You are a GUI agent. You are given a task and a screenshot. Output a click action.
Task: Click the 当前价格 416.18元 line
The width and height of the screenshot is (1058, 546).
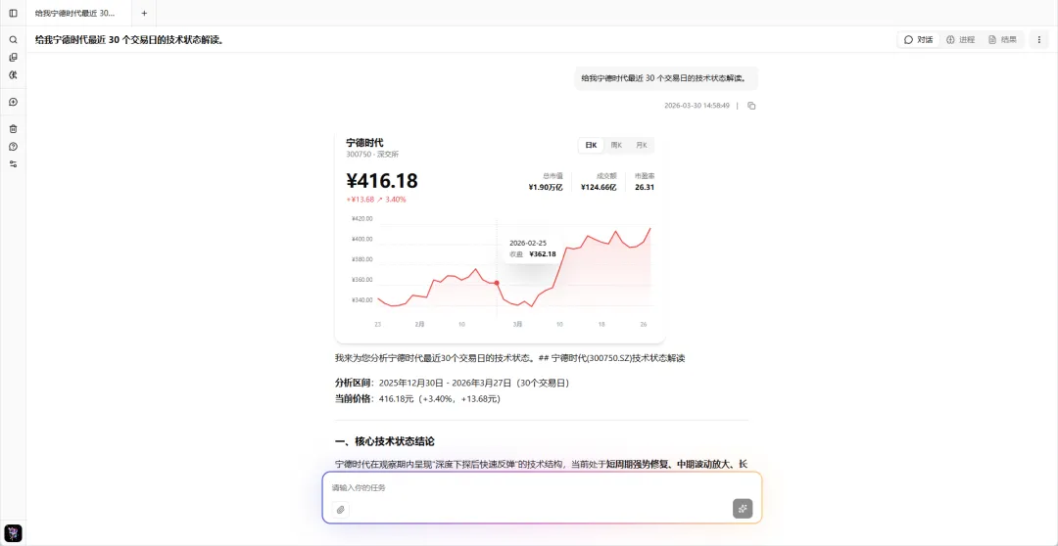[x=417, y=398]
